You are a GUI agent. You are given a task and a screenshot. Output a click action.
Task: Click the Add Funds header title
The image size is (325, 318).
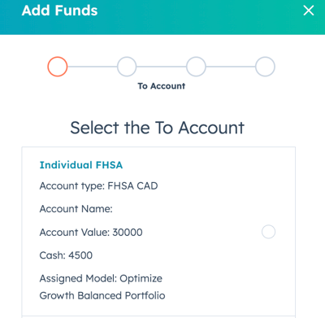click(59, 11)
